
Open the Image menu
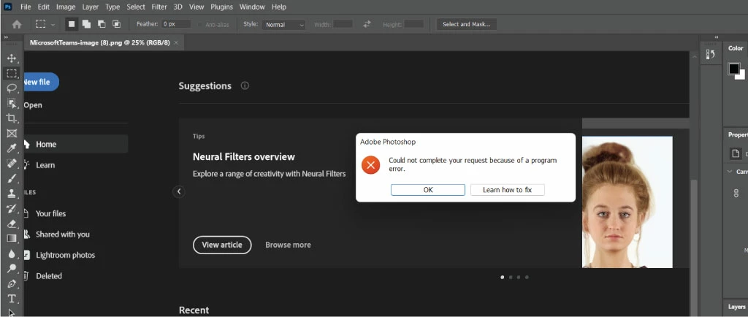point(66,7)
